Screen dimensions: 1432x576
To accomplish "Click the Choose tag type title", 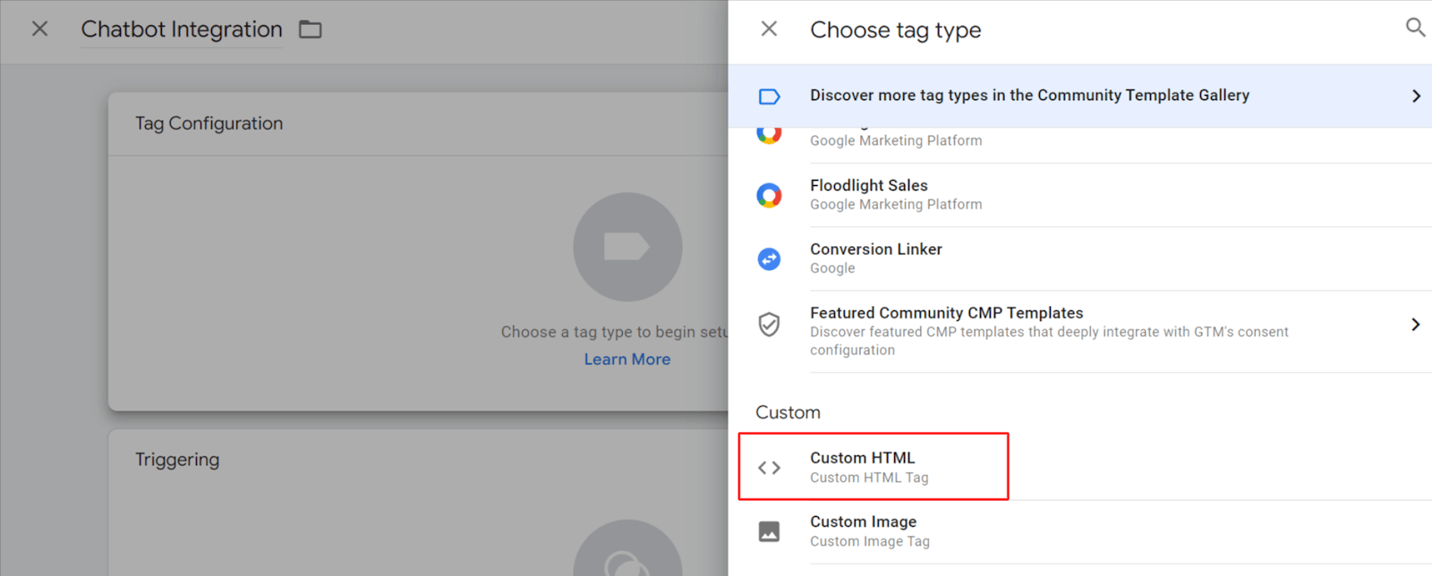I will click(x=896, y=30).
